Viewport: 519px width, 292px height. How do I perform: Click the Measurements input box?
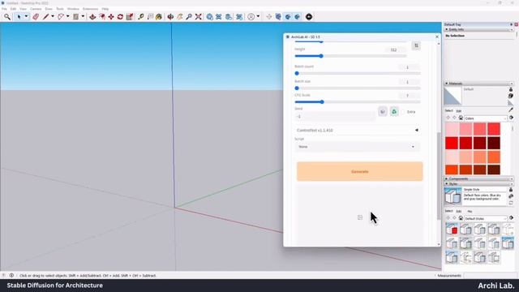[x=489, y=276]
